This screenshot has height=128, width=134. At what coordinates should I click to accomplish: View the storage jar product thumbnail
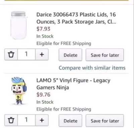pyautogui.click(x=19, y=25)
